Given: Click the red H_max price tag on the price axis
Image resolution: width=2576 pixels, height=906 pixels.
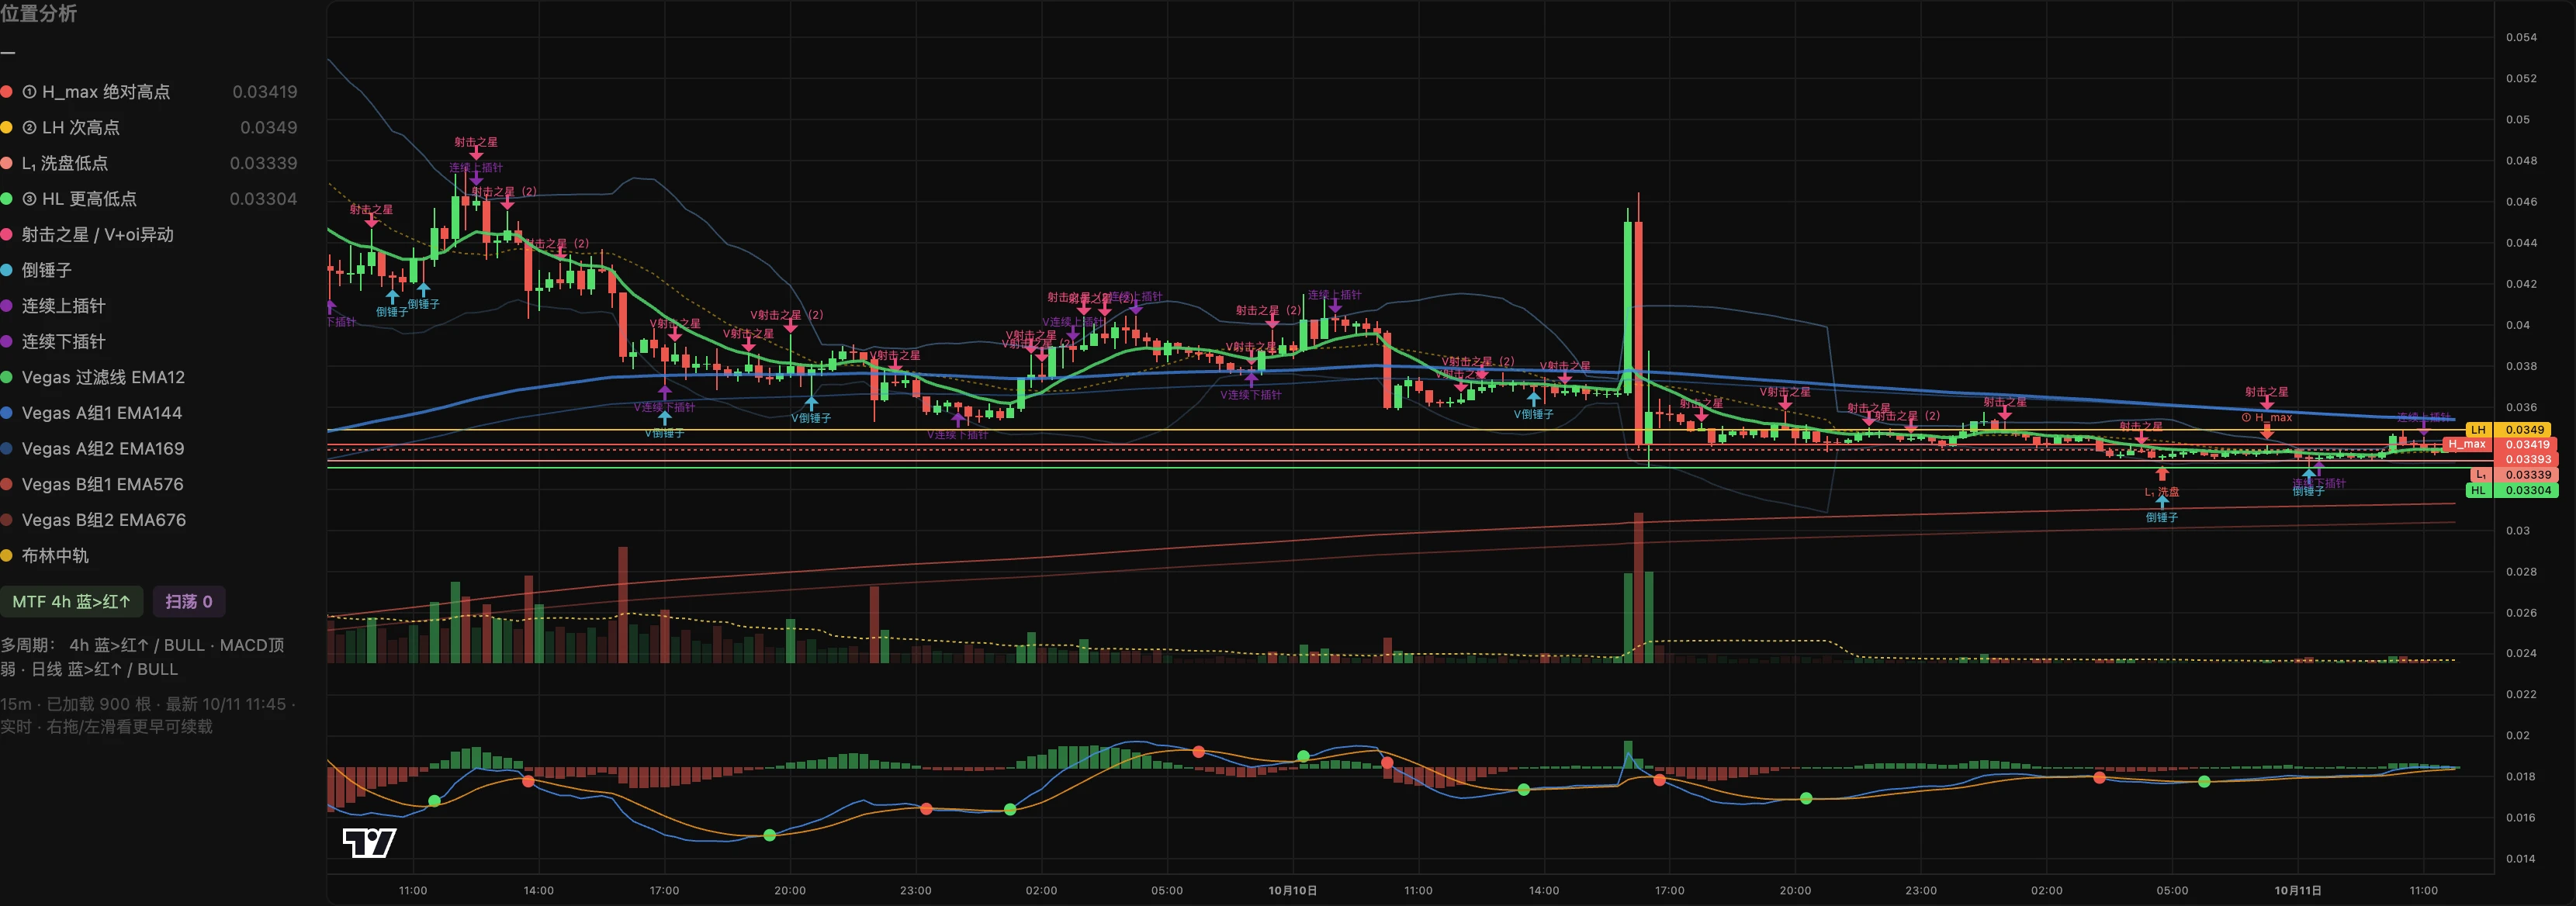Looking at the screenshot, I should (2499, 445).
